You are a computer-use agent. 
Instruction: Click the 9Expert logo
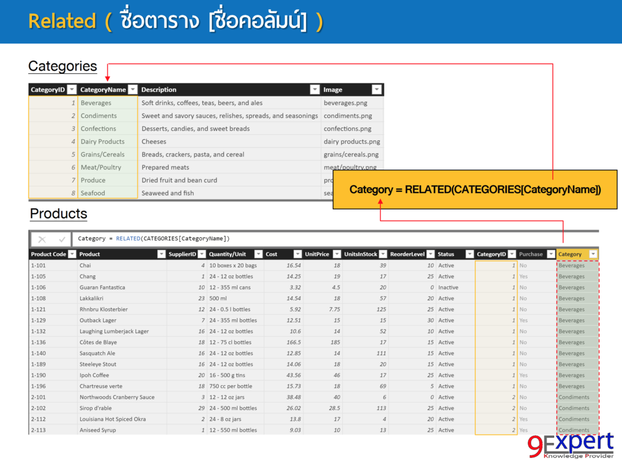(x=578, y=444)
